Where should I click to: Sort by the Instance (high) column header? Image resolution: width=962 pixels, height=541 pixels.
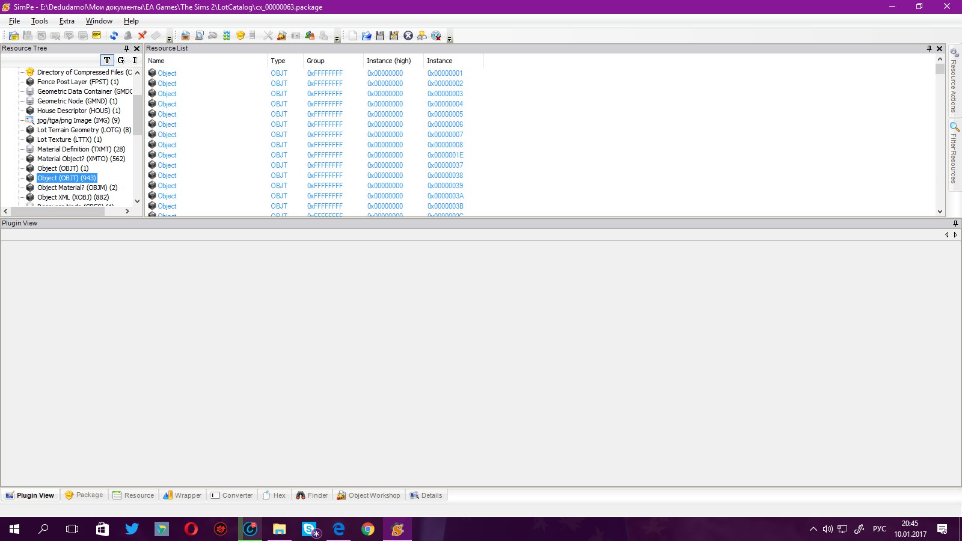pos(389,61)
